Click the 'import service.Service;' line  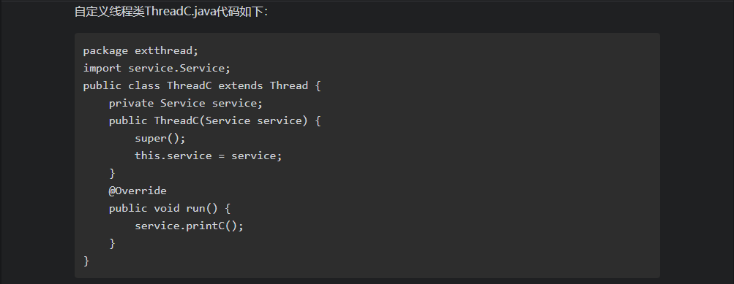coord(157,68)
